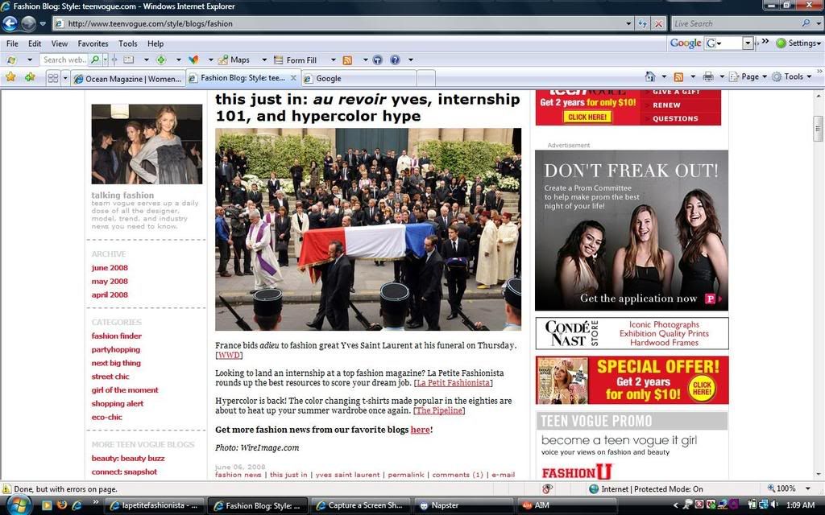Click the browser Forward arrow button
Image resolution: width=825 pixels, height=515 pixels.
tap(28, 23)
